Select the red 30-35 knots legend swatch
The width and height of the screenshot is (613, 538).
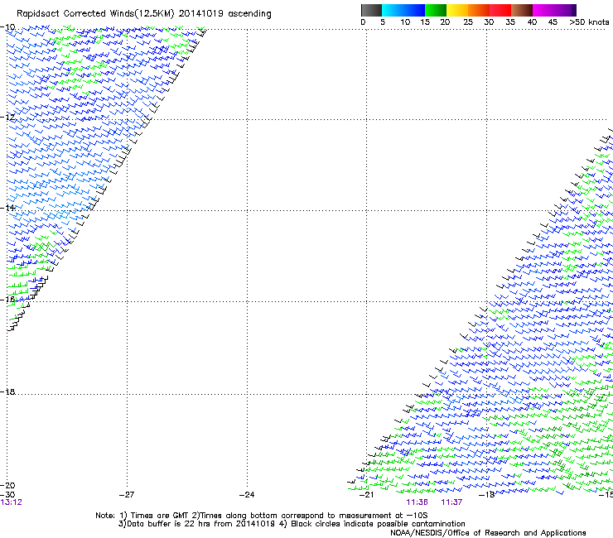click(x=500, y=10)
